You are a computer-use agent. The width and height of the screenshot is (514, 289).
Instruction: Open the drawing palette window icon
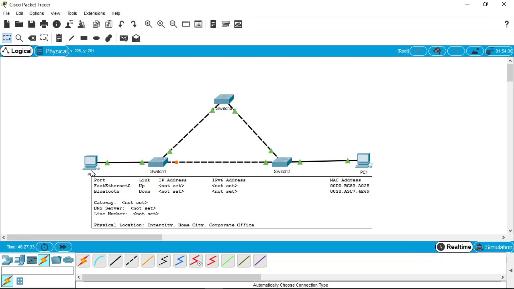coord(186,24)
